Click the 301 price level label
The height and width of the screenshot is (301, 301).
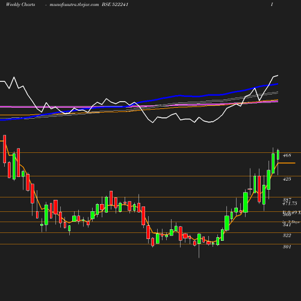click(287, 247)
